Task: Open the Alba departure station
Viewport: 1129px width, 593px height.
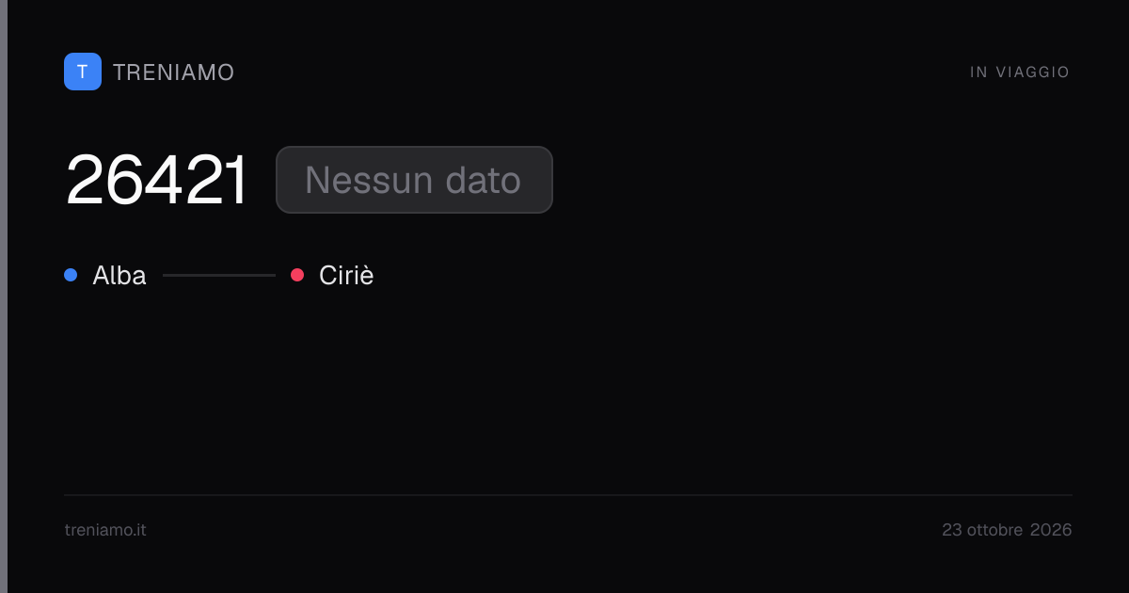Action: pyautogui.click(x=119, y=276)
